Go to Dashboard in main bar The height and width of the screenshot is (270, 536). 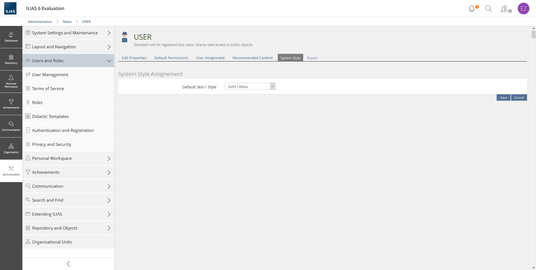coord(11,37)
